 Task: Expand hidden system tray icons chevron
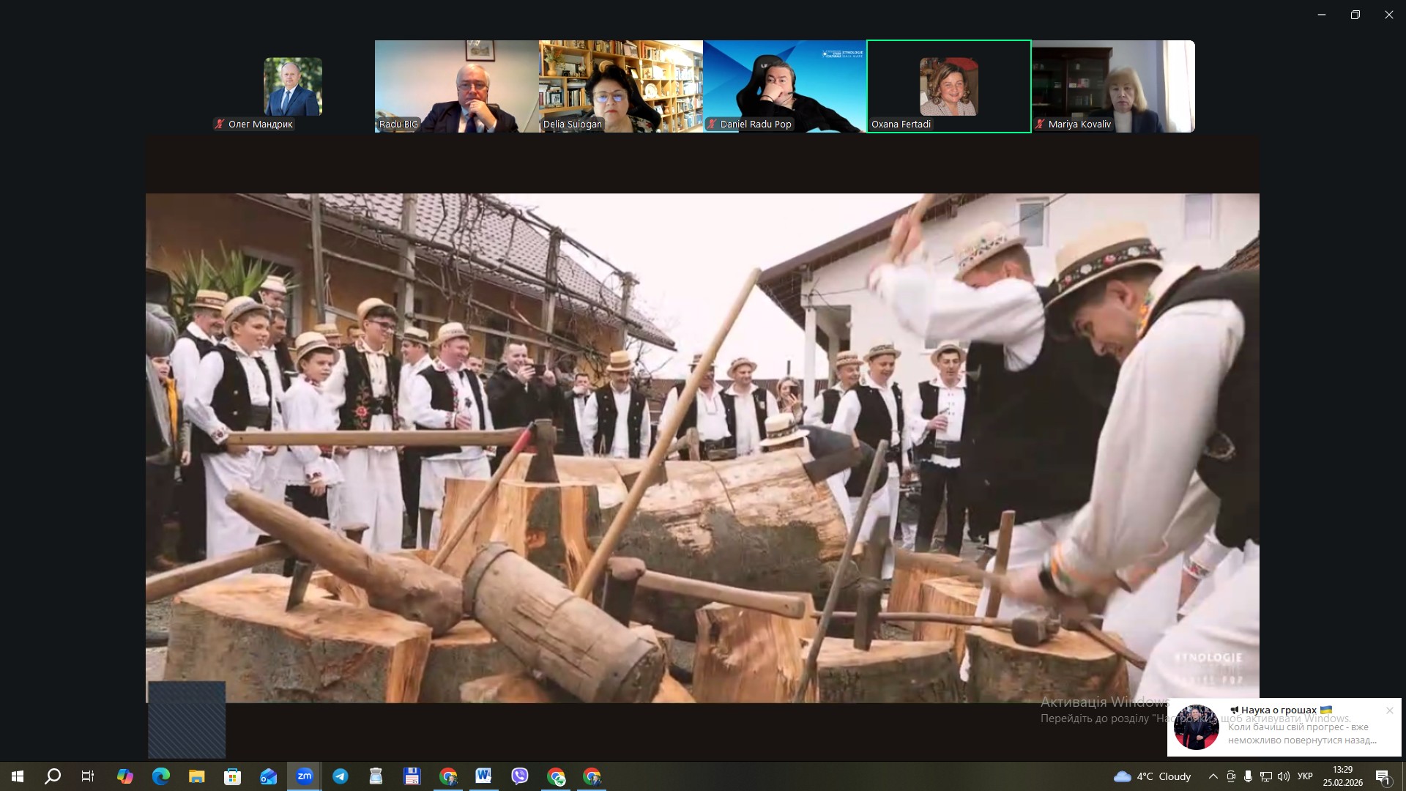click(x=1213, y=776)
